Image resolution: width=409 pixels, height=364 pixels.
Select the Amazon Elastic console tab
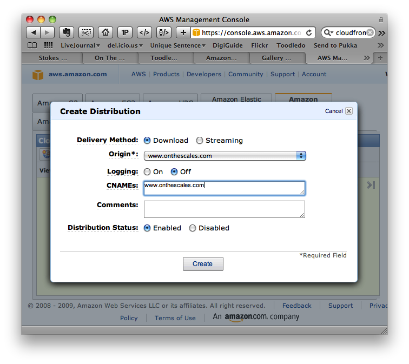236,98
